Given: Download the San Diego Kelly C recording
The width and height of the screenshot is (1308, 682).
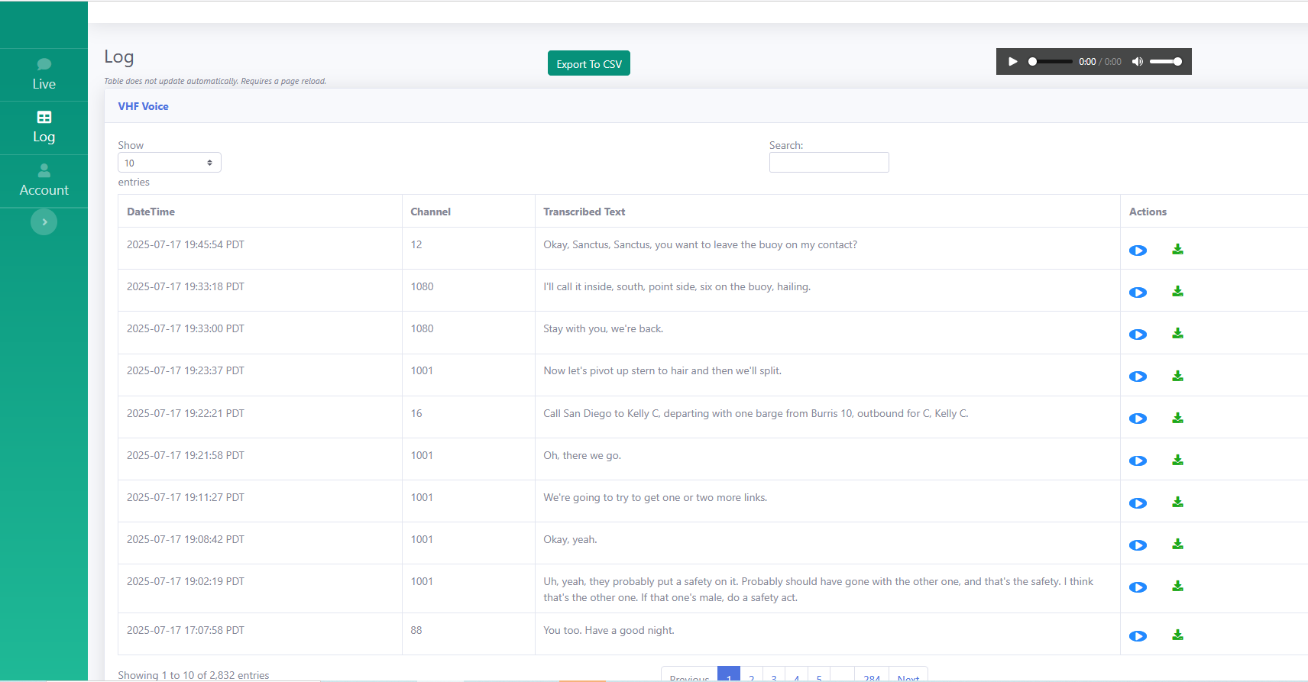Looking at the screenshot, I should tap(1177, 419).
